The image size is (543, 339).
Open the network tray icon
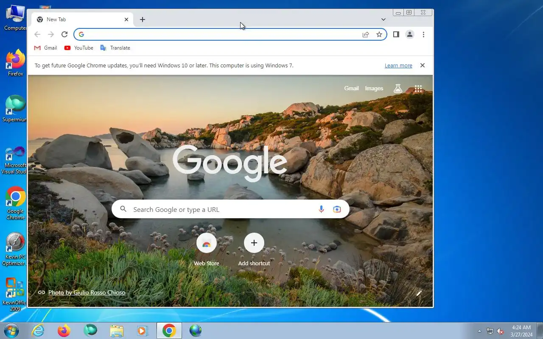tap(490, 331)
